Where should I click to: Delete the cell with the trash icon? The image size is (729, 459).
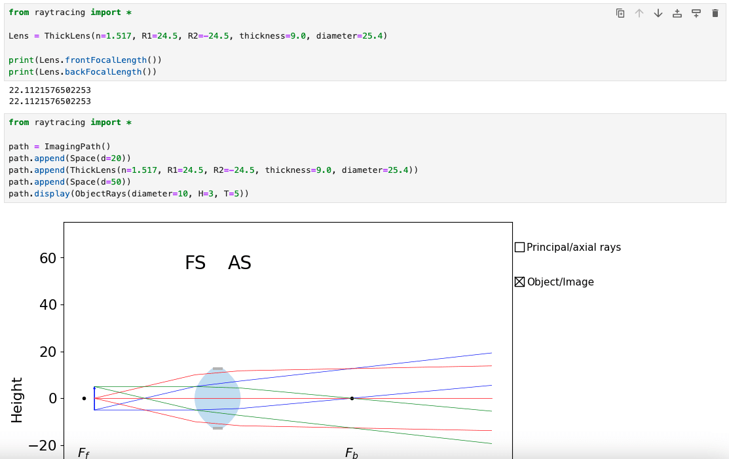click(x=715, y=14)
